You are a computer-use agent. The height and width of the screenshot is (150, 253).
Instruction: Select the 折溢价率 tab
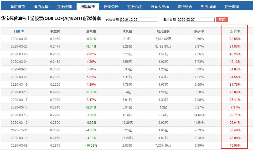(88, 7)
